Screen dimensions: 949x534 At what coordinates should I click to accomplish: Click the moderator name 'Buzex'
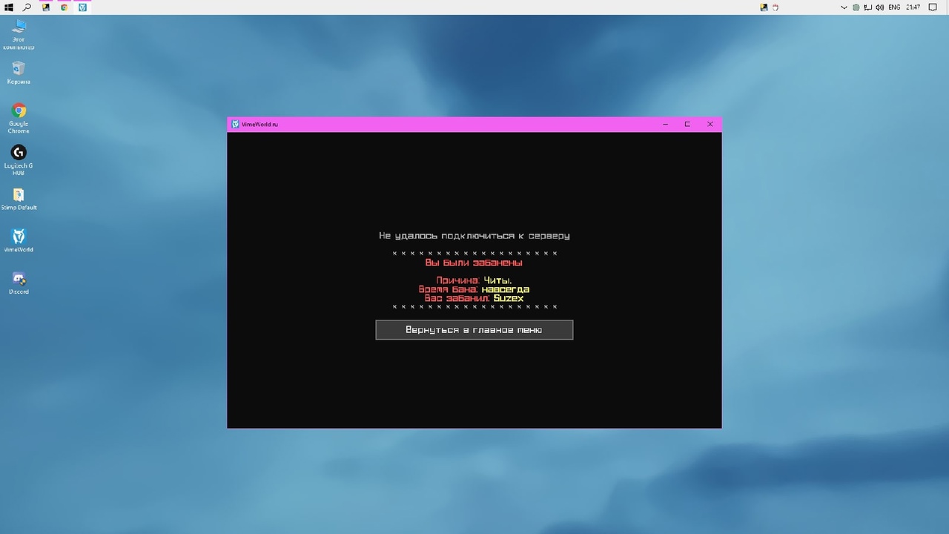click(x=509, y=298)
